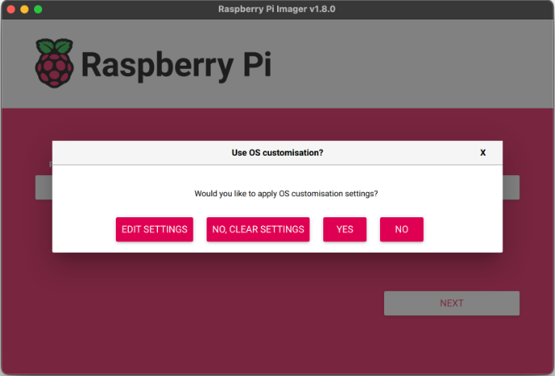Click the Raspberry Pi logo icon

click(x=54, y=63)
